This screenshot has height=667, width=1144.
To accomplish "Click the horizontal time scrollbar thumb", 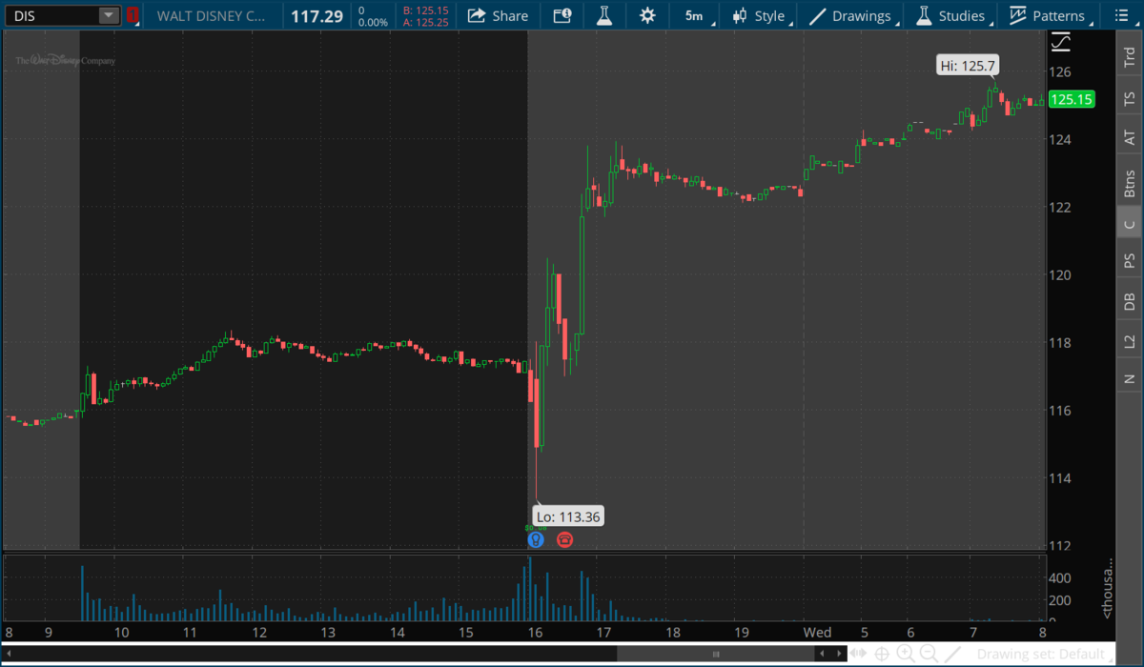I will (716, 654).
